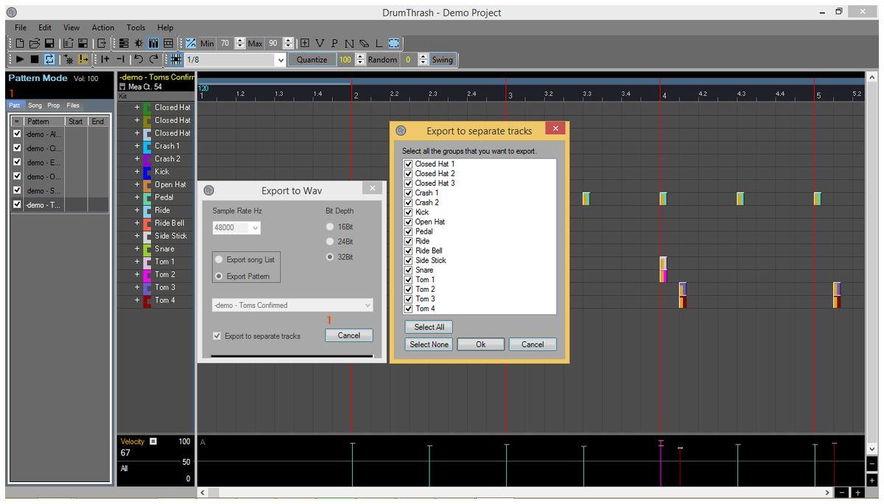This screenshot has width=884, height=504.
Task: Uncheck Tom 4 in export groups list
Action: pos(408,308)
